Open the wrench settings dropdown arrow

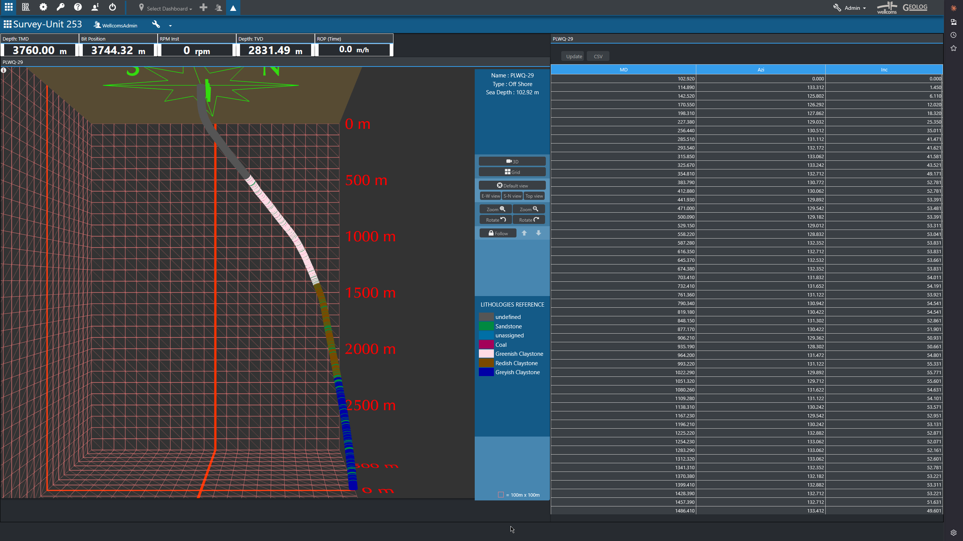click(x=170, y=26)
